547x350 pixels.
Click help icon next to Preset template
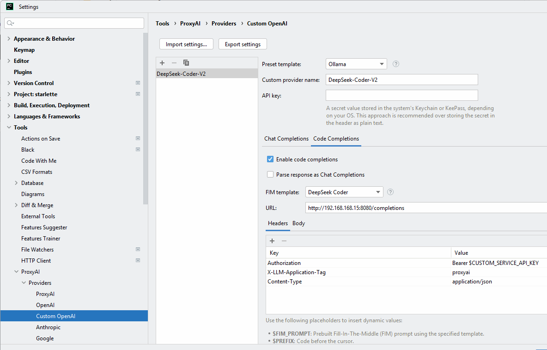coord(396,64)
